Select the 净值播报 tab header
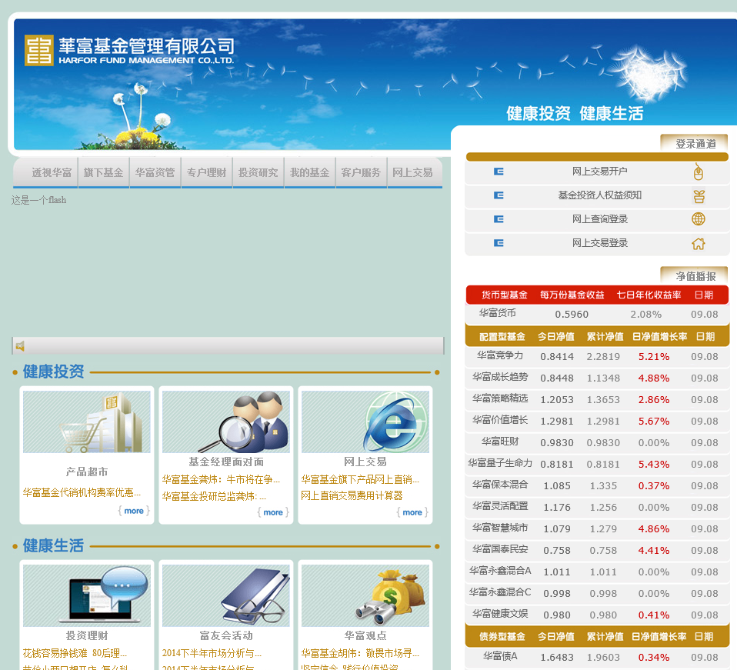Screen dimensions: 737x670 tap(695, 276)
